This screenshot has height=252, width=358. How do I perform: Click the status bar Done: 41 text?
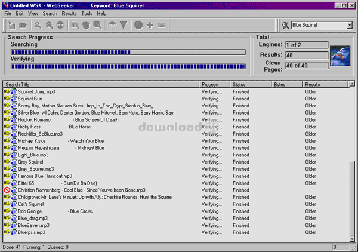click(12, 247)
